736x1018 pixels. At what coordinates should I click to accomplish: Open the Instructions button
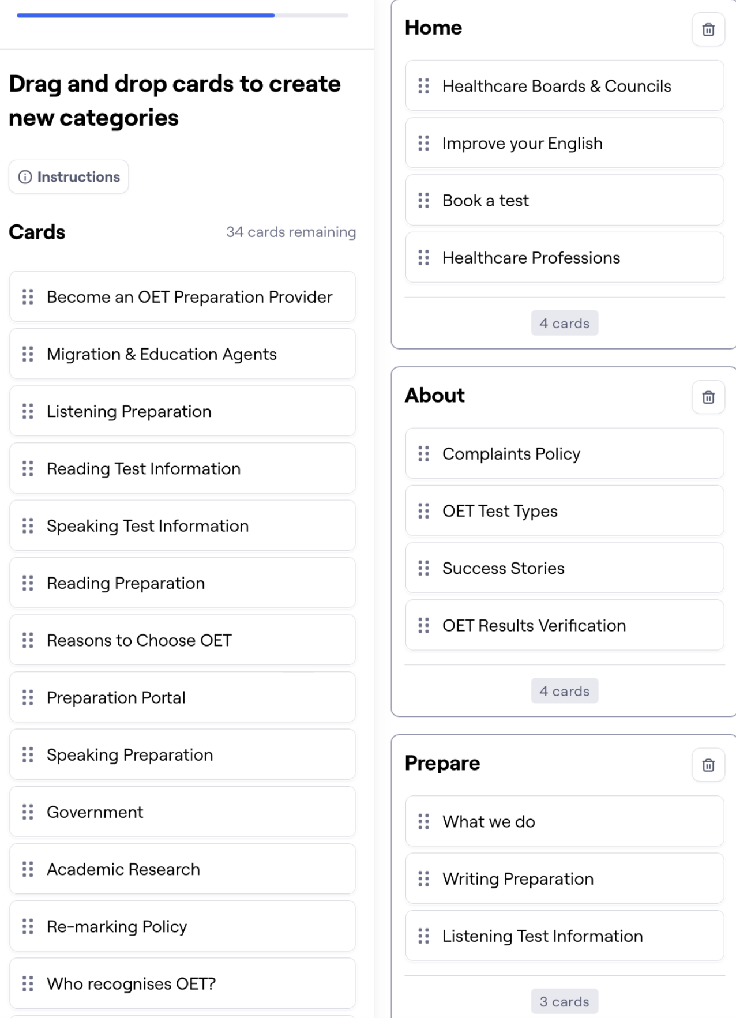(x=69, y=177)
